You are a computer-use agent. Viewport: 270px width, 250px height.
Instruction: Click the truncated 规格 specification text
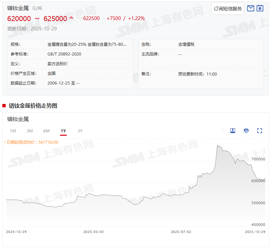[x=87, y=44]
